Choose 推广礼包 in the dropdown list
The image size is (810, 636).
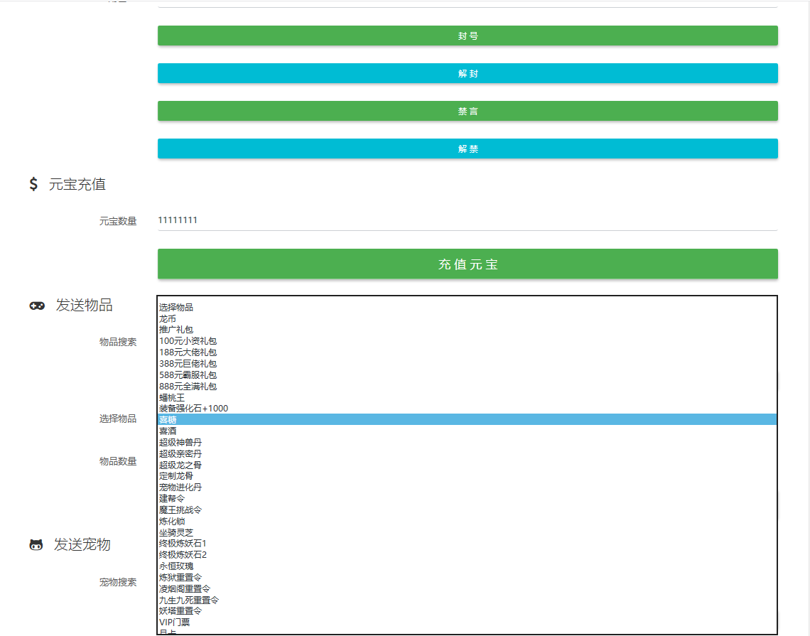coord(176,330)
